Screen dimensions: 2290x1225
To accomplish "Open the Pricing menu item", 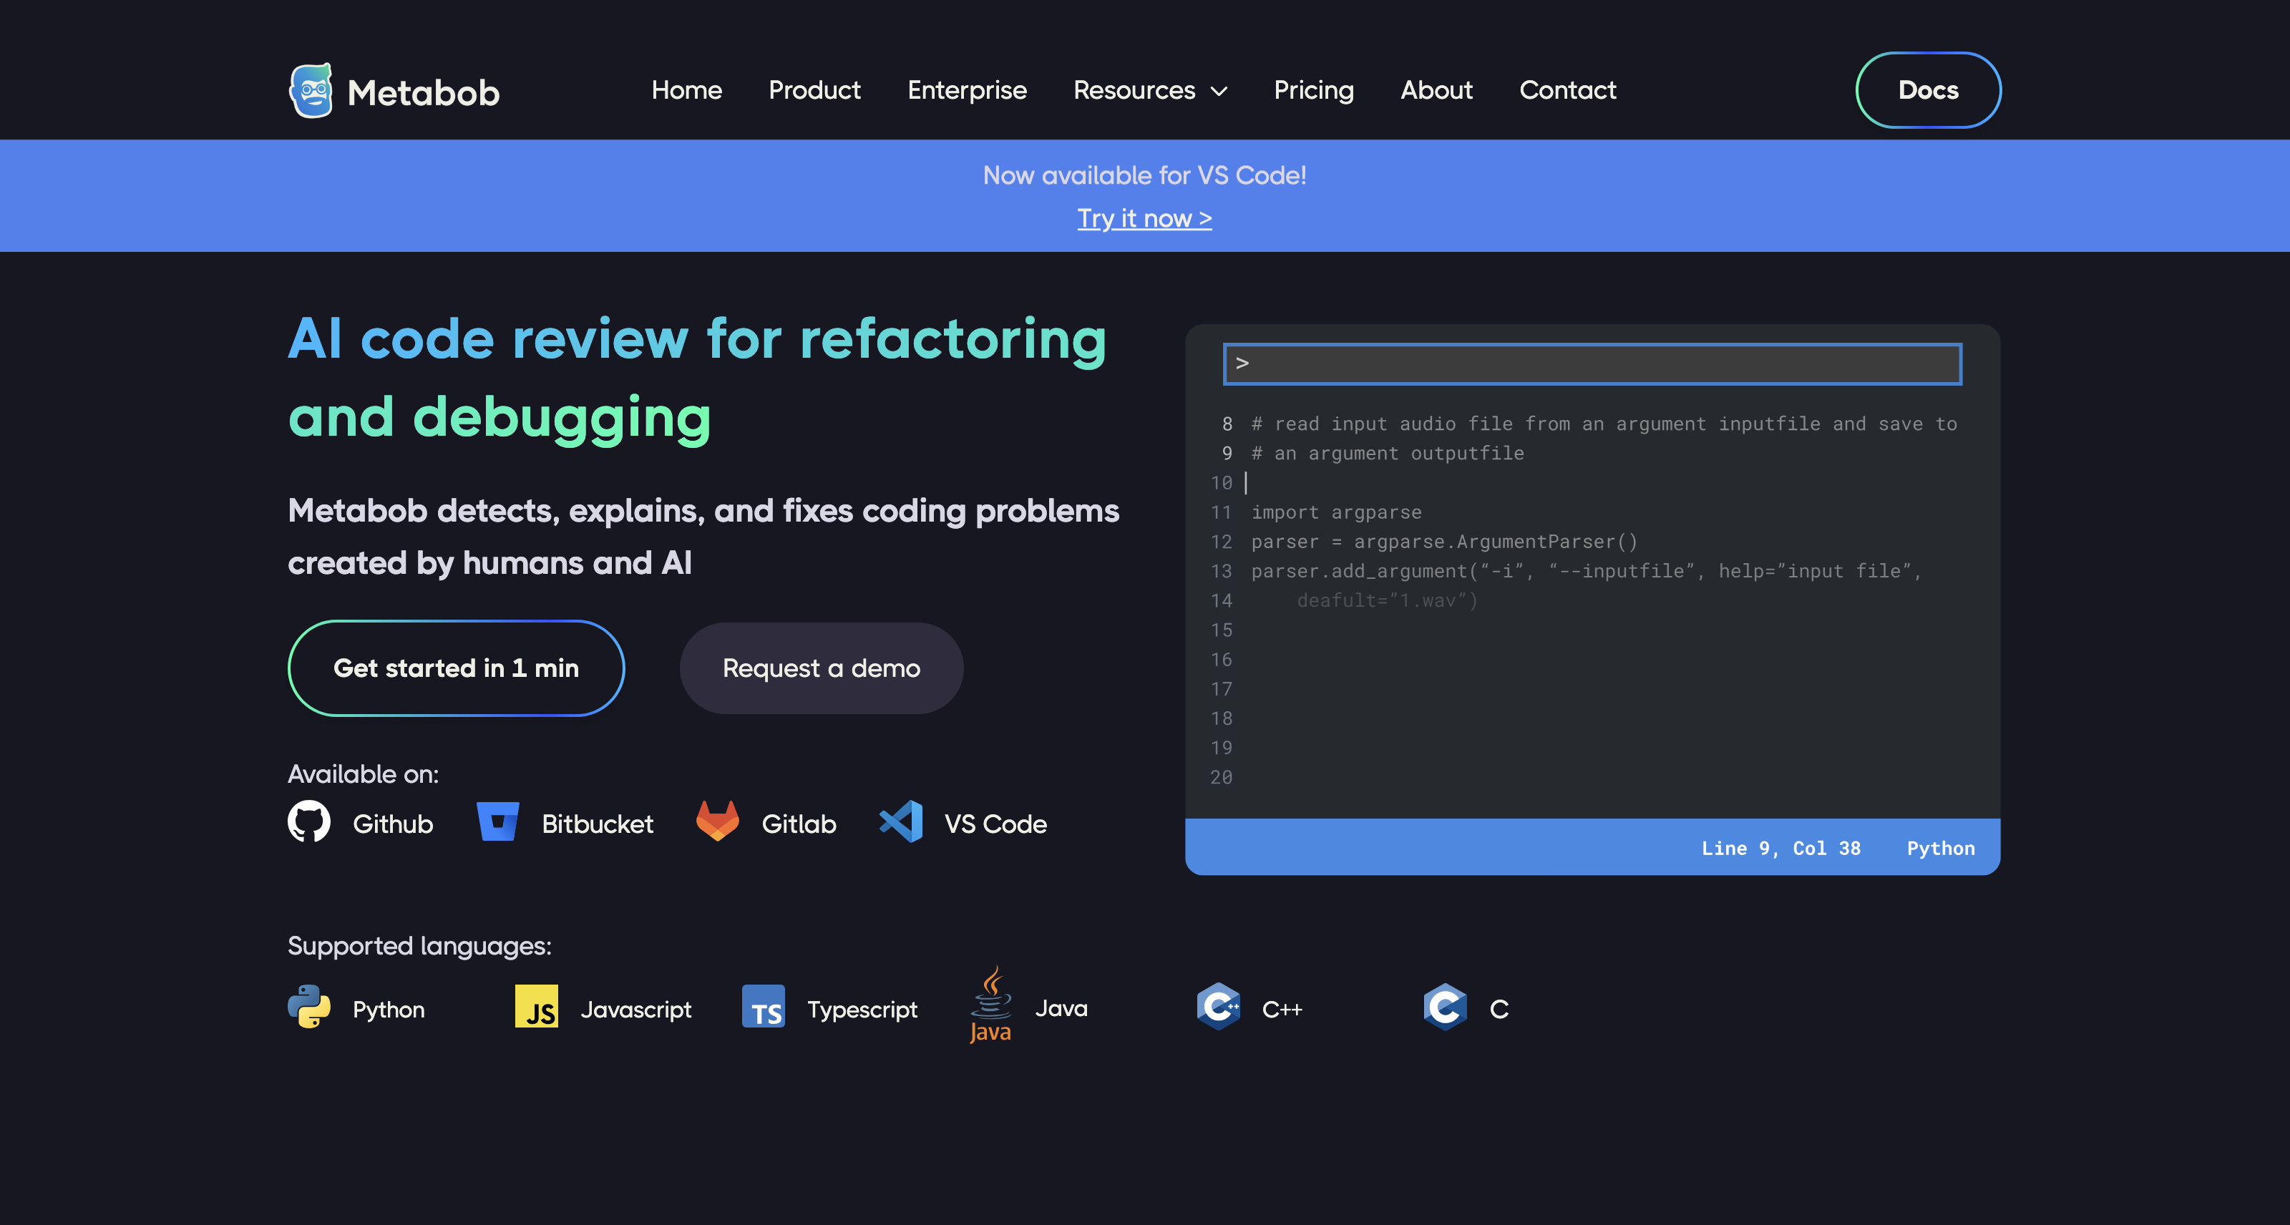I will [x=1314, y=89].
